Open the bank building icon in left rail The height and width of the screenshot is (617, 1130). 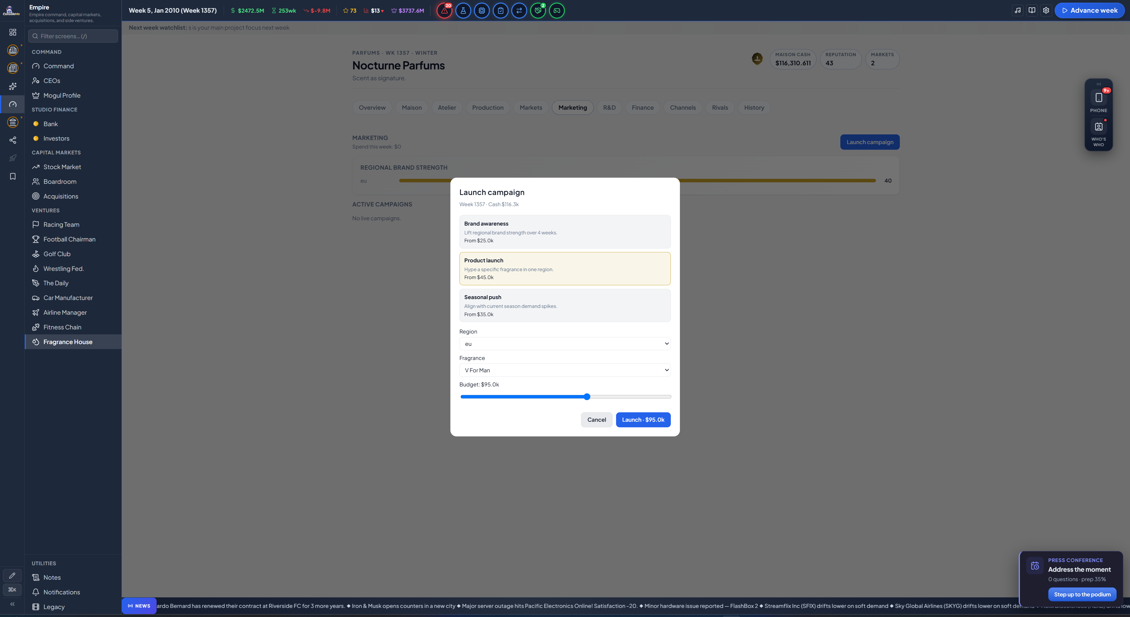[13, 122]
